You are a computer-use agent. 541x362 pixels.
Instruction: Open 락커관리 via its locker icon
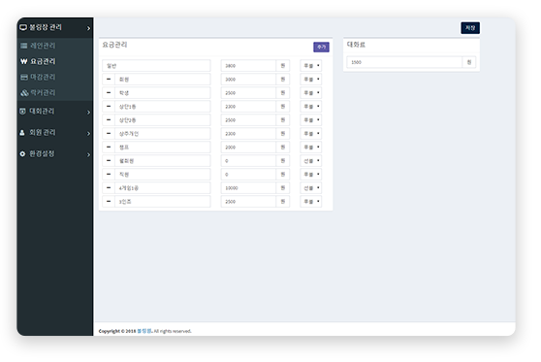coord(24,92)
